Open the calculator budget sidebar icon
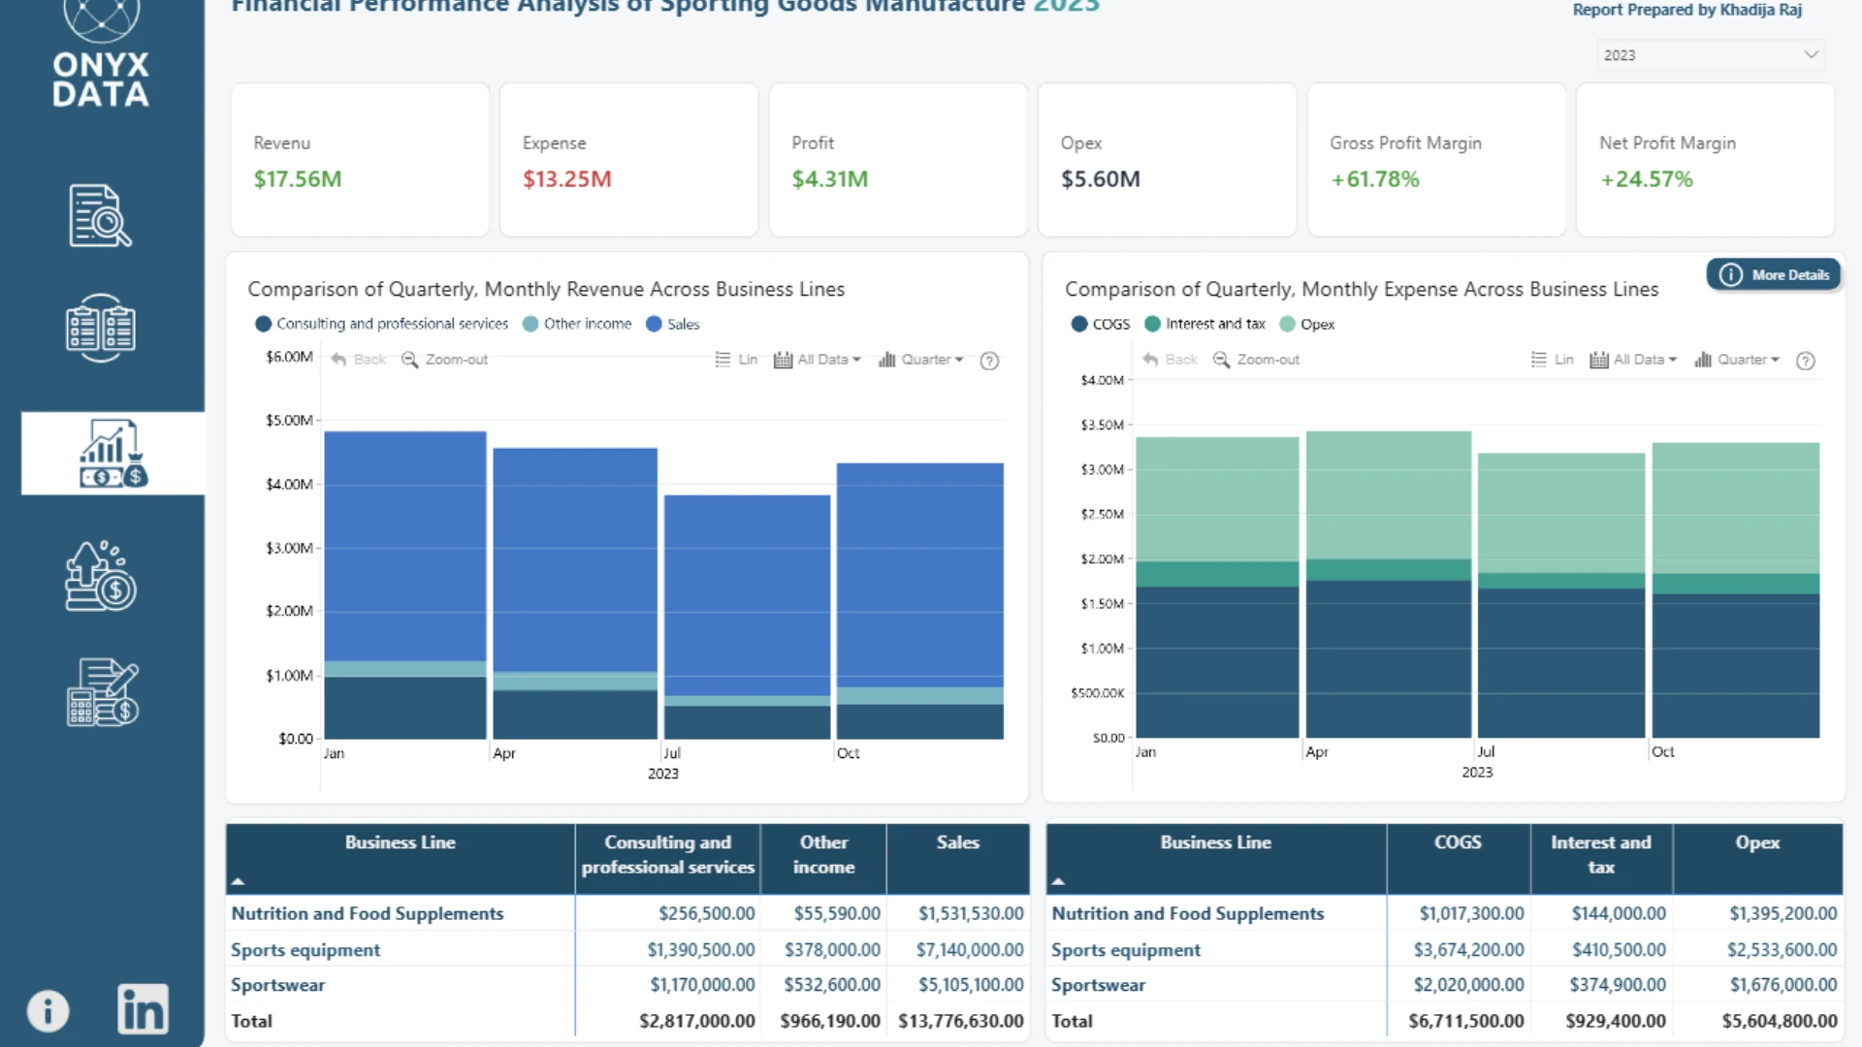 103,692
